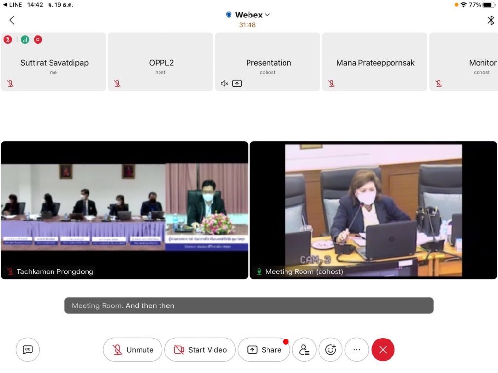Viewport: 498px width, 373px height.
Task: Select the Meeting Room cohost video
Action: tap(373, 210)
